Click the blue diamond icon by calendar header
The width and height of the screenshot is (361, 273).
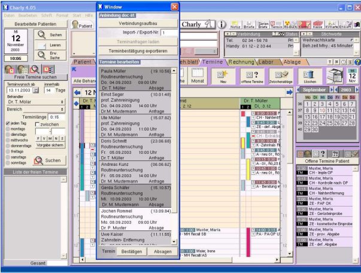click(77, 104)
